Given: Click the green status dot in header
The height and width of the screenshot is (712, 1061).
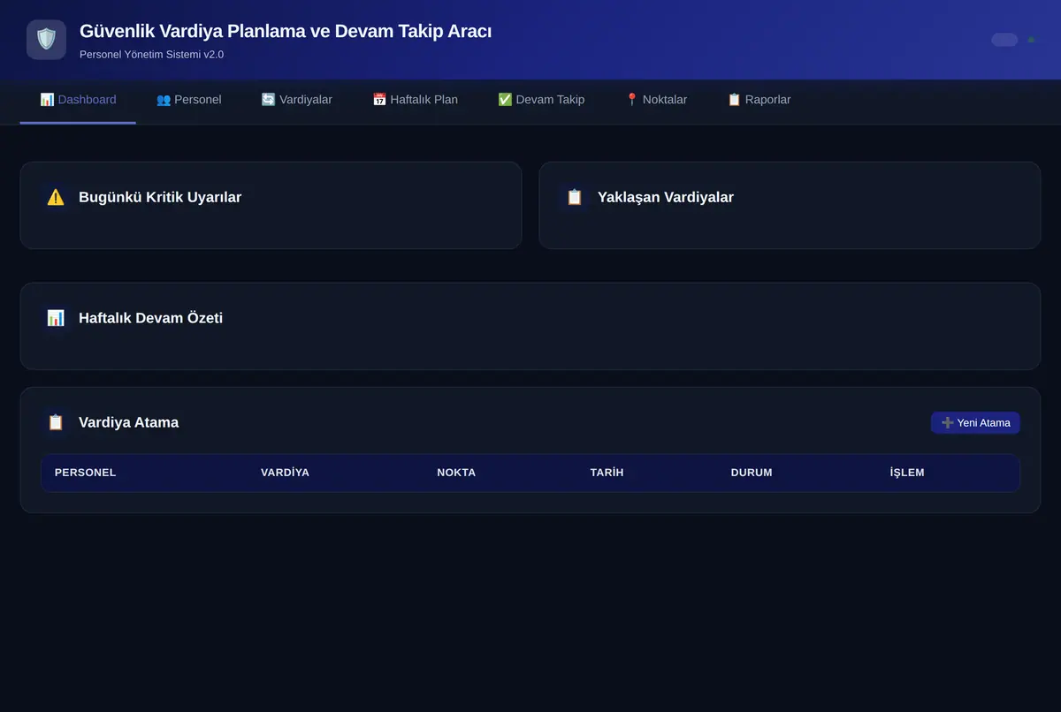Looking at the screenshot, I should tap(1031, 40).
